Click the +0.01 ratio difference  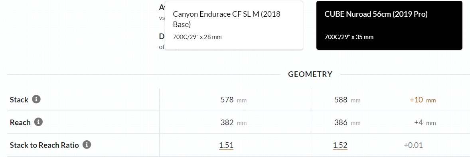pyautogui.click(x=413, y=145)
